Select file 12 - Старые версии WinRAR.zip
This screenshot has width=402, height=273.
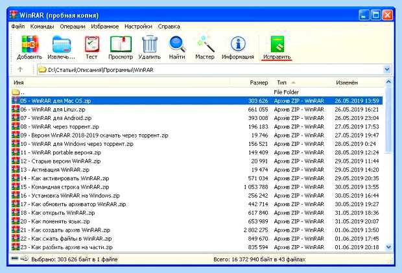197,161
